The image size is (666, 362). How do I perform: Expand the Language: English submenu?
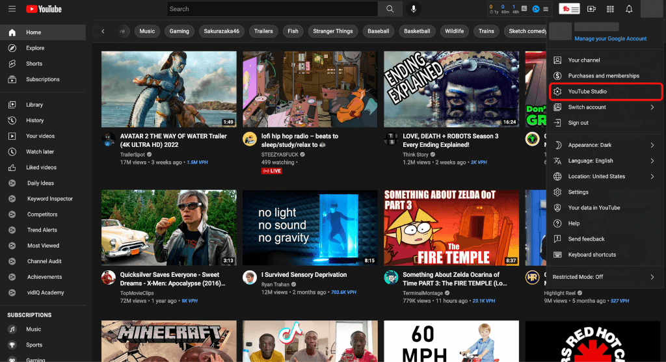pyautogui.click(x=604, y=161)
